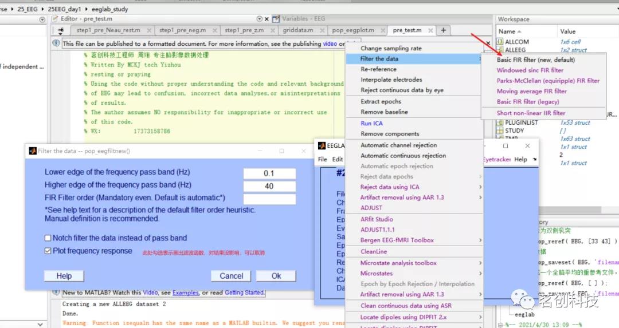Expand Reject data epochs submenu arrow
This screenshot has width=619, height=328.
point(480,177)
